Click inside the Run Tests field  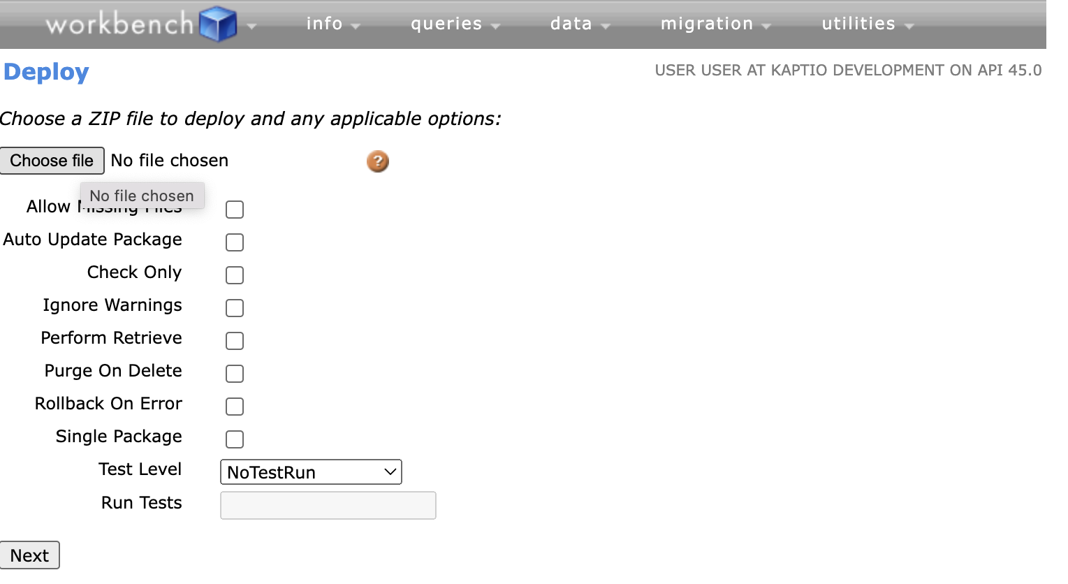pos(328,504)
